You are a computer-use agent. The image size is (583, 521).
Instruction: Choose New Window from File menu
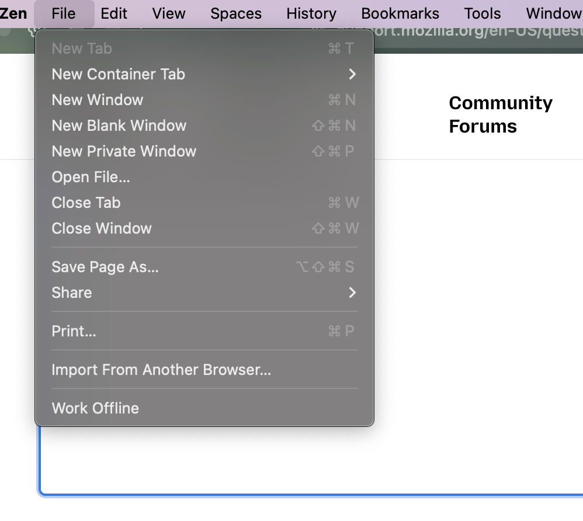click(204, 100)
